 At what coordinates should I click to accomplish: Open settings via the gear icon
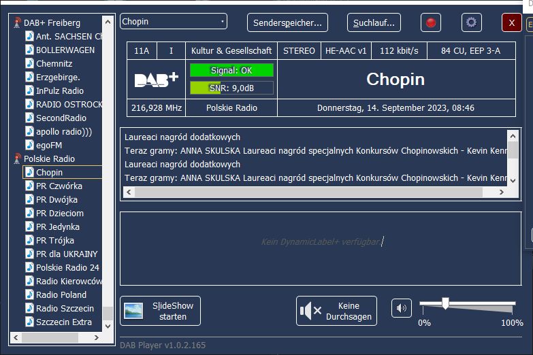[471, 22]
